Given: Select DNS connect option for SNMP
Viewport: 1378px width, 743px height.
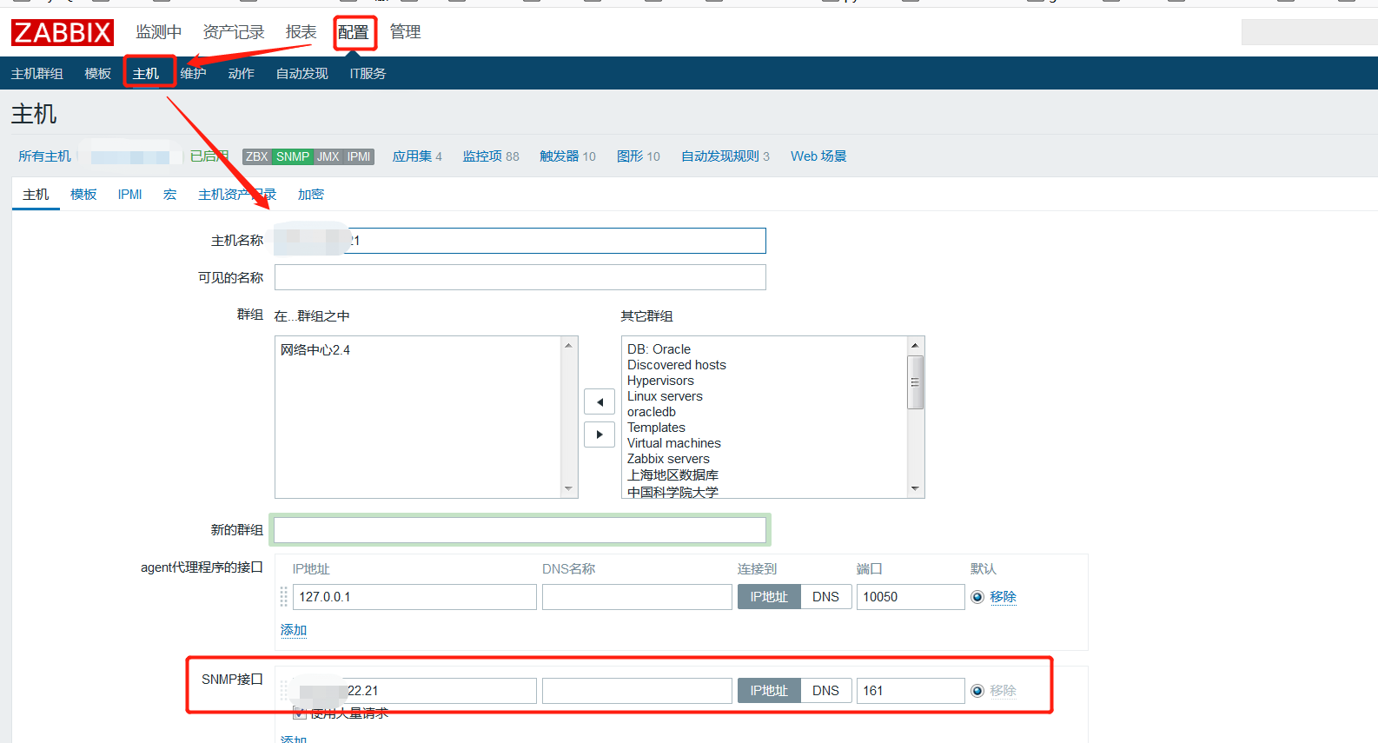Looking at the screenshot, I should 825,691.
